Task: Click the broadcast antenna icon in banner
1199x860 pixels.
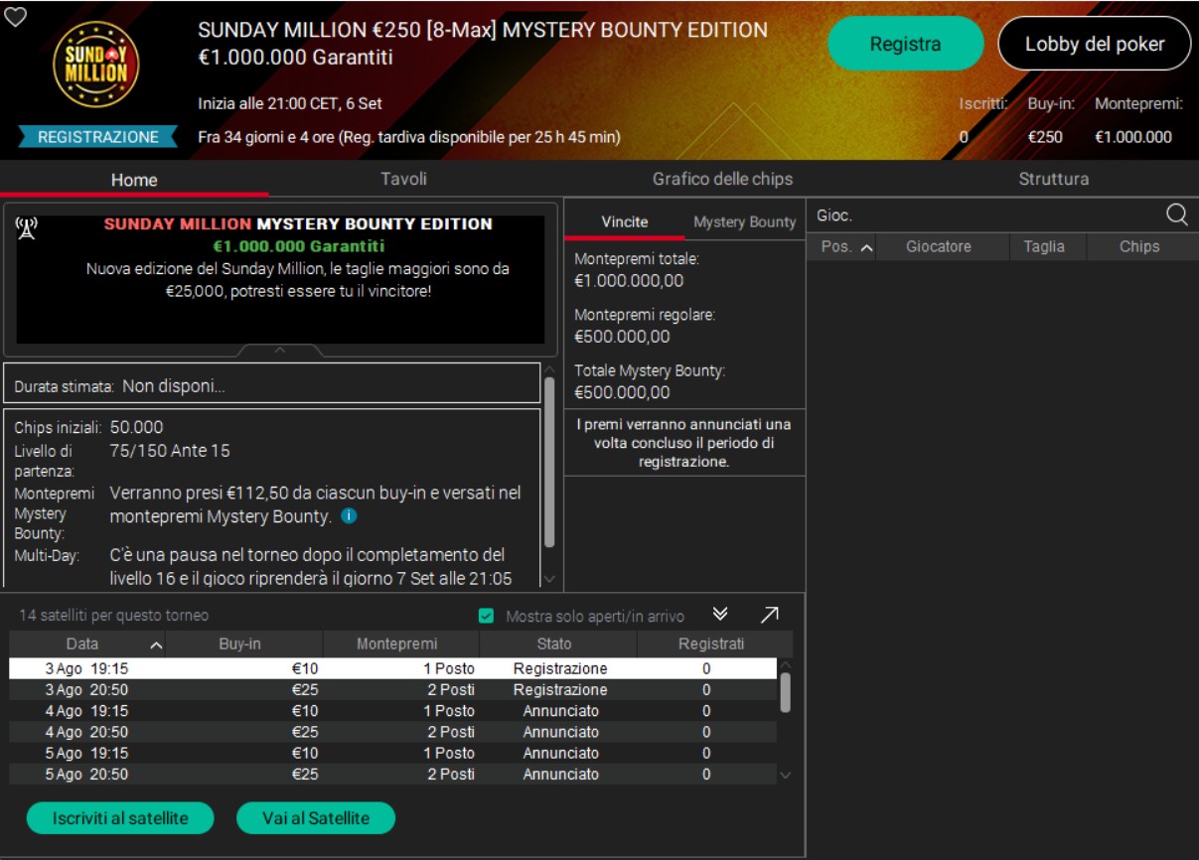Action: pos(27,229)
